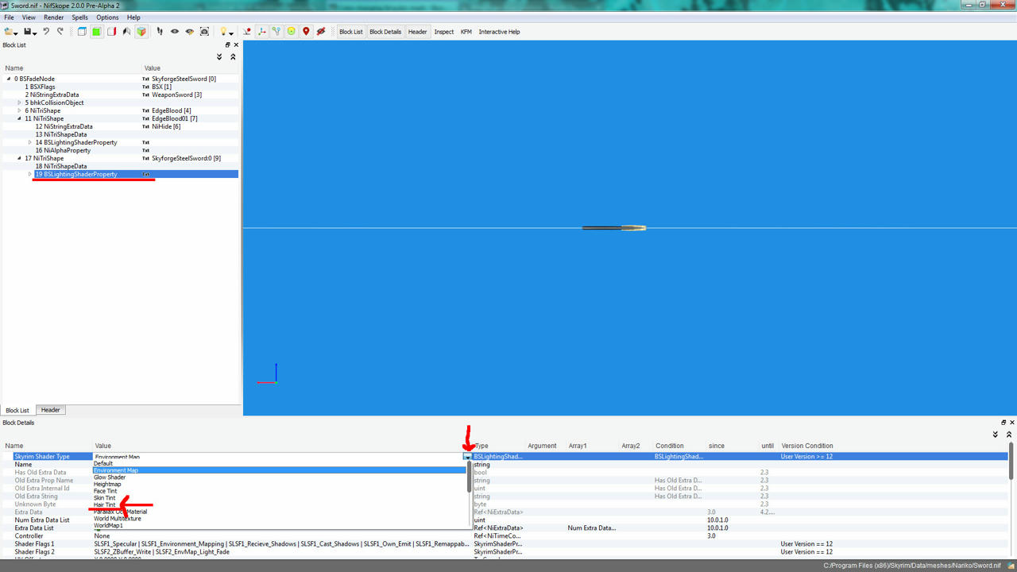Viewport: 1017px width, 572px height.
Task: Toggle the yellow circle render icon
Action: [291, 32]
